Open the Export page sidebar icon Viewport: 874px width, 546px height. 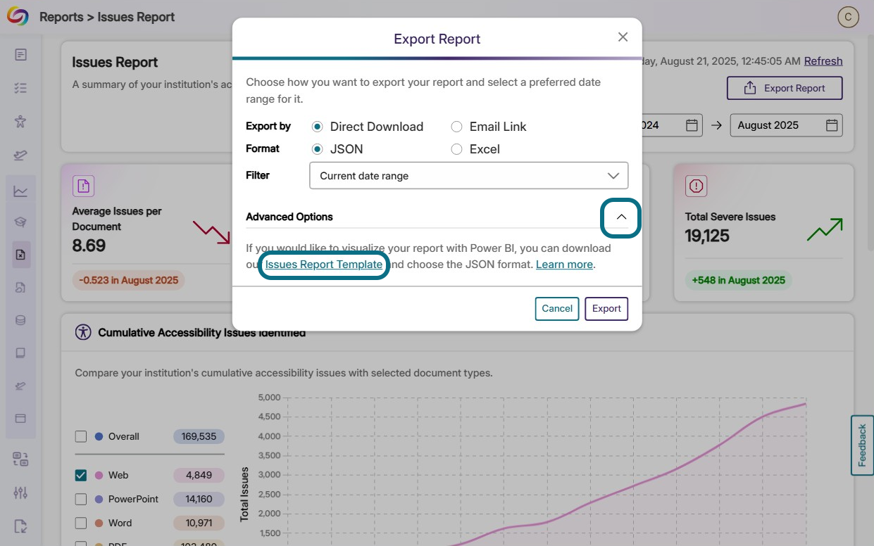21,526
